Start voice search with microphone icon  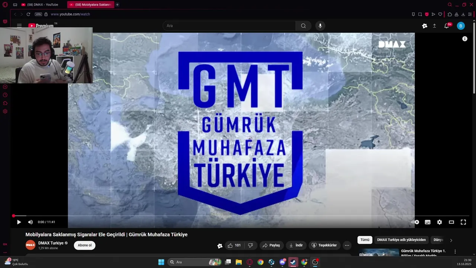pos(320,26)
